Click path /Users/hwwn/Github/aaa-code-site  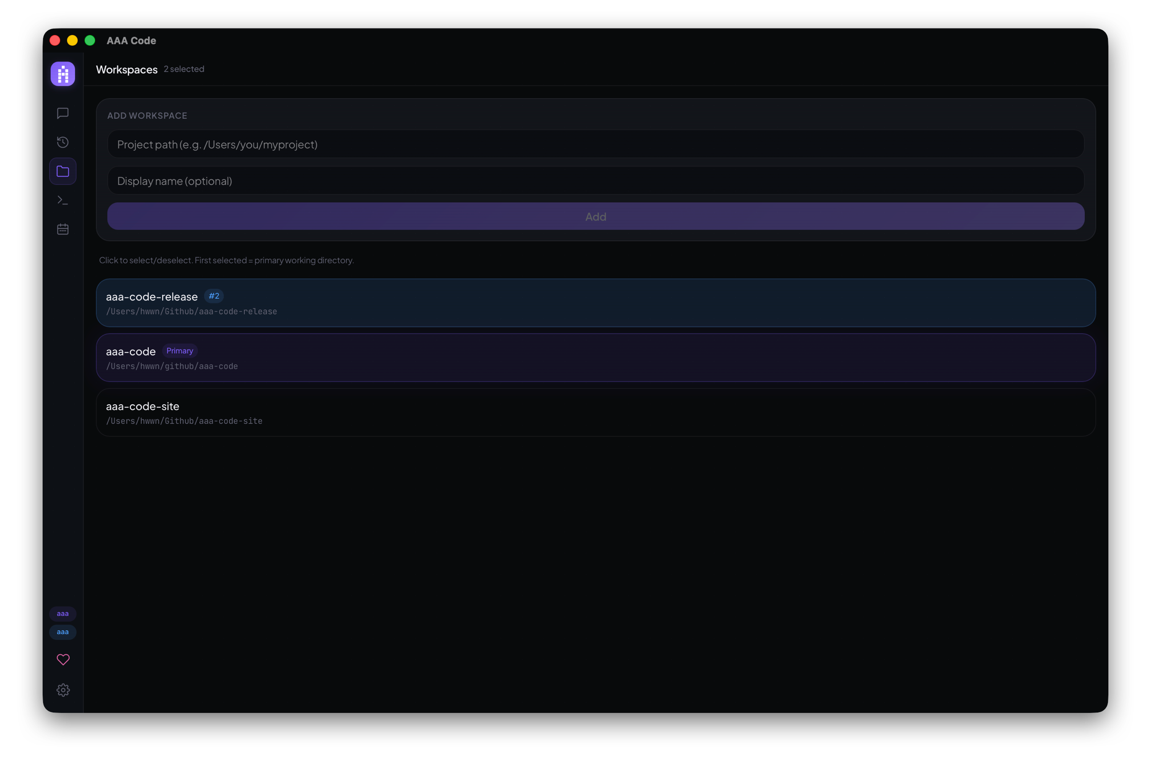pos(184,421)
